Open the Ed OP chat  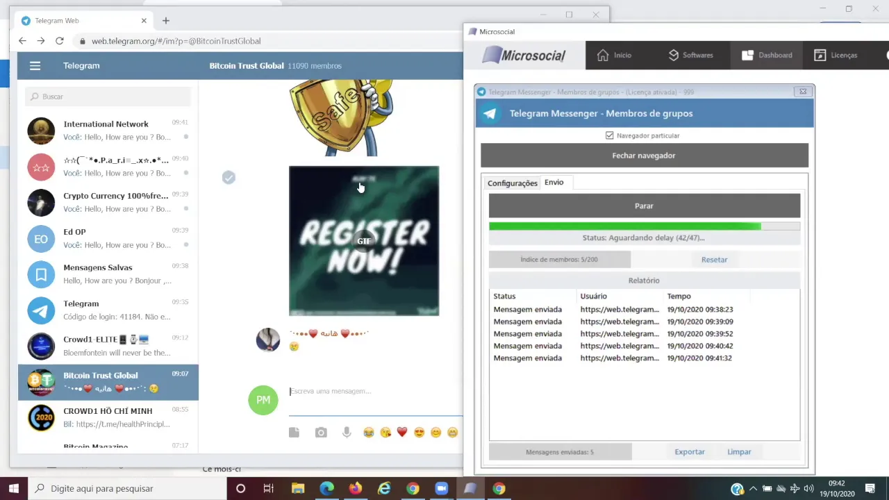[108, 239]
